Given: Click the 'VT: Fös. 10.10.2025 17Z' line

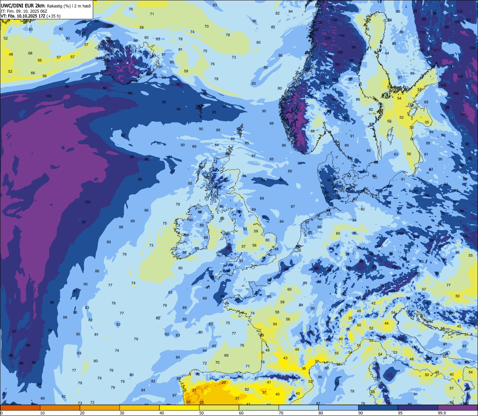Looking at the screenshot, I should click(23, 16).
